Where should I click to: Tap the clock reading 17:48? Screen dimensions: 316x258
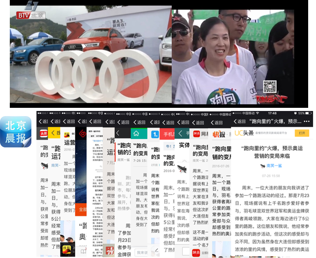[272, 113]
